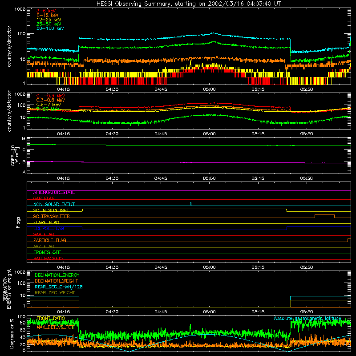Screen dimensions: 356x356
Task: Click the B class tick label on GOES plot
Action: pyautogui.click(x=24, y=162)
